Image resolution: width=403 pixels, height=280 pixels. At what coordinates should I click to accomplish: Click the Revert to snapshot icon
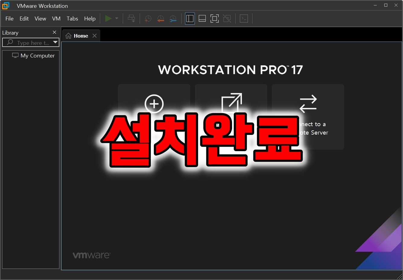pos(161,19)
